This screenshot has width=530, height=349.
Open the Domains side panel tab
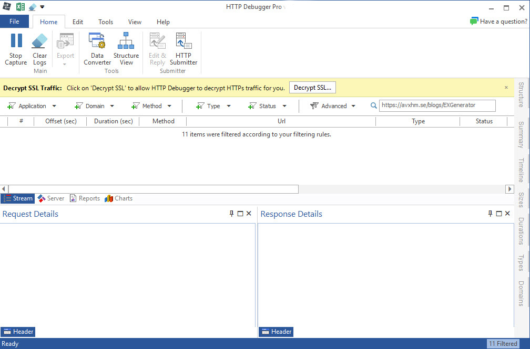[x=521, y=294]
